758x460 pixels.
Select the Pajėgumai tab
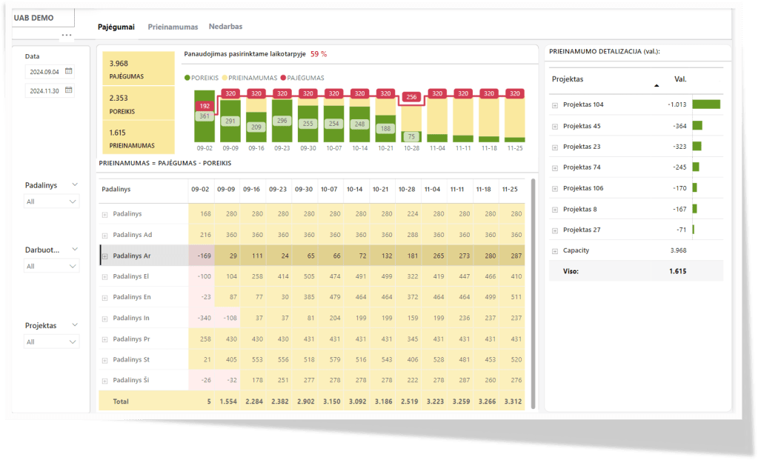point(116,27)
